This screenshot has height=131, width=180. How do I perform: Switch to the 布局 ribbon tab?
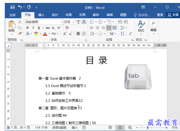point(69,15)
